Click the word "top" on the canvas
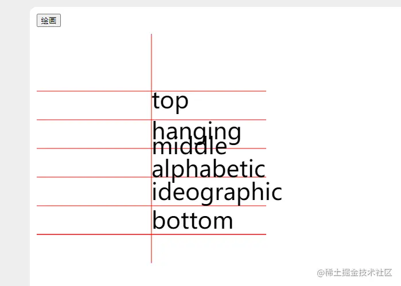Screen dimensions: 401x286 [x=170, y=101]
